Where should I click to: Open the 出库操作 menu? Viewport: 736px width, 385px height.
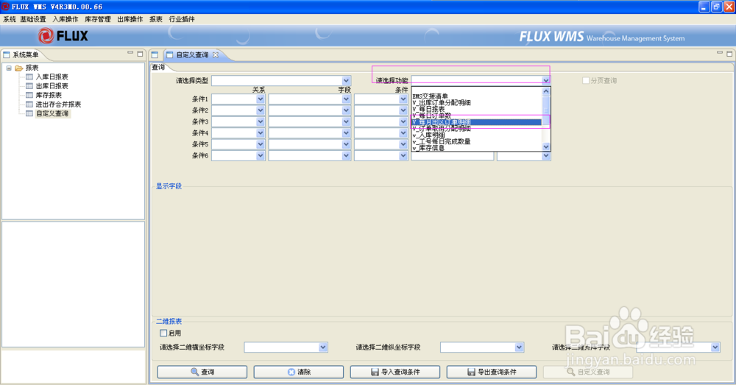coord(130,19)
